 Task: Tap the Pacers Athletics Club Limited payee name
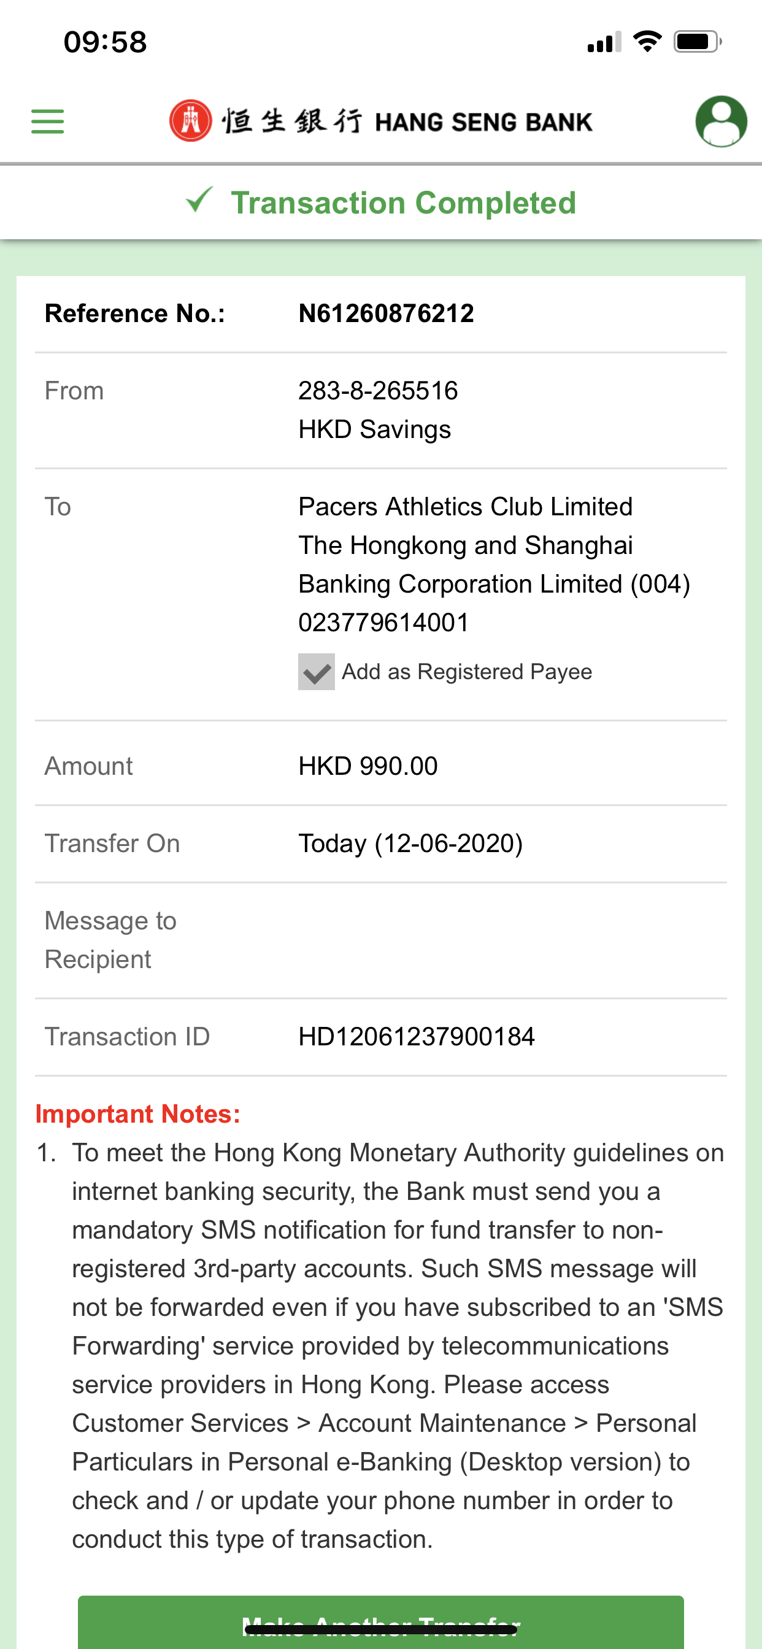point(465,506)
